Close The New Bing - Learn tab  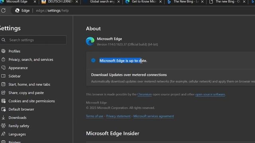202,2
